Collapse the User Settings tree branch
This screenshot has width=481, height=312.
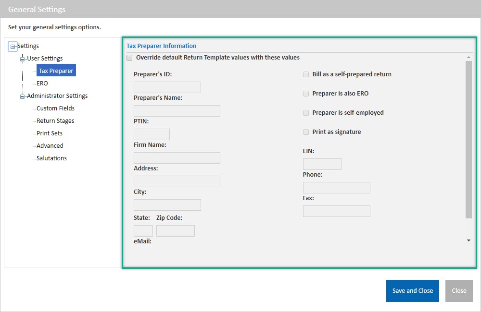(22, 59)
